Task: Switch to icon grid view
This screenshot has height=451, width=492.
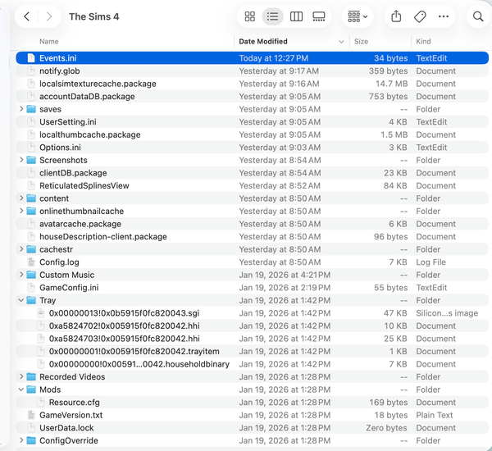Action: click(250, 16)
